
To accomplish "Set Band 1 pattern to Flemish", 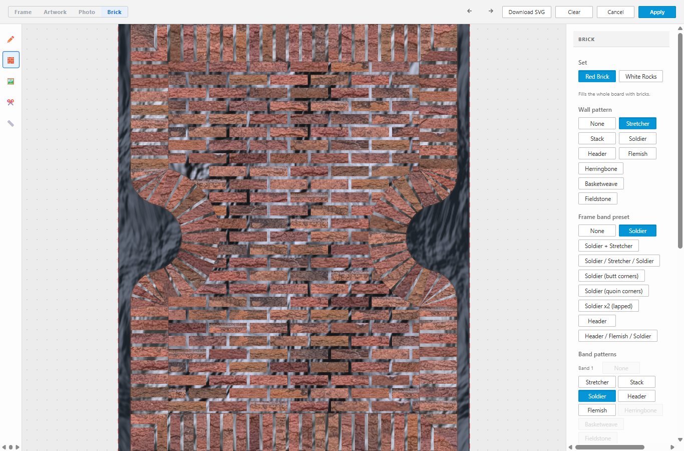I will [x=597, y=410].
